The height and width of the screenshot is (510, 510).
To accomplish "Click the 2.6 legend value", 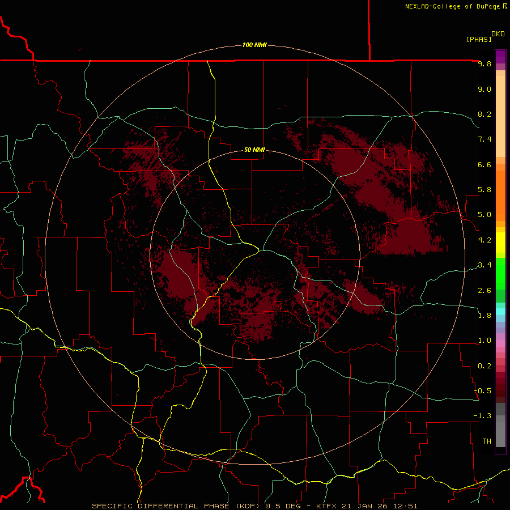I will coord(484,291).
